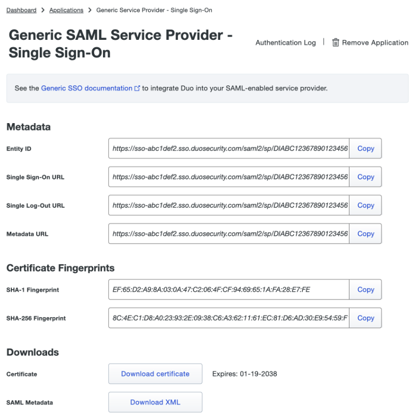Open the Generic SSO documentation link
The height and width of the screenshot is (420, 410).
tap(87, 88)
